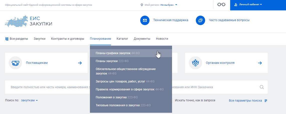Open the Поставщикам section link
Image resolution: width=286 pixels, height=114 pixels.
click(37, 63)
